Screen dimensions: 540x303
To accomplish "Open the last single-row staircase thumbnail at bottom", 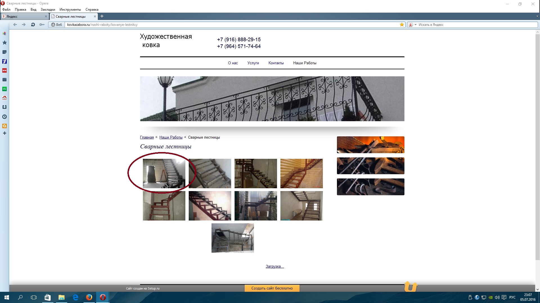I will (x=233, y=238).
